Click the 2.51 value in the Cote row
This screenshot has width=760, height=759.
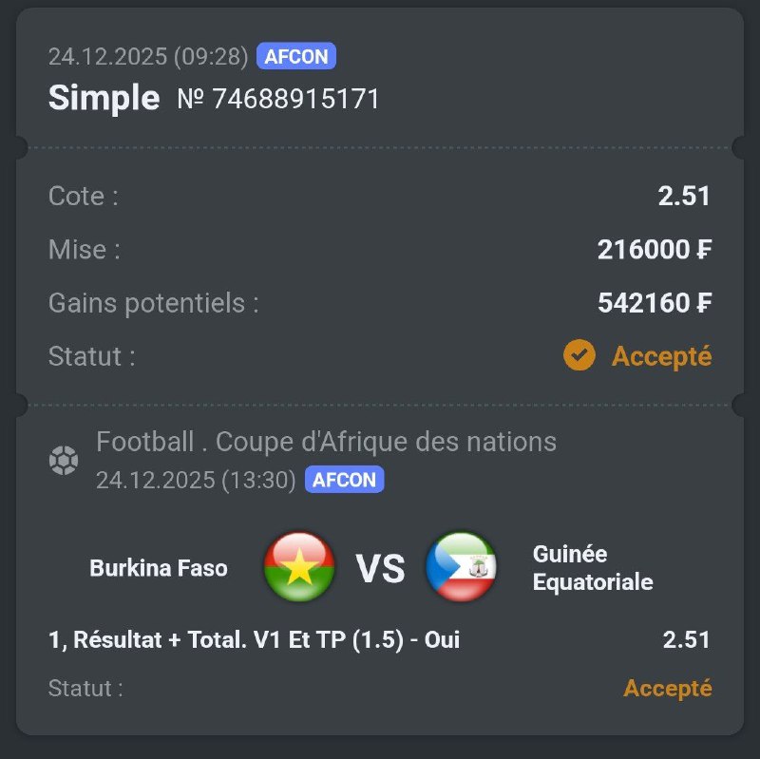click(684, 197)
